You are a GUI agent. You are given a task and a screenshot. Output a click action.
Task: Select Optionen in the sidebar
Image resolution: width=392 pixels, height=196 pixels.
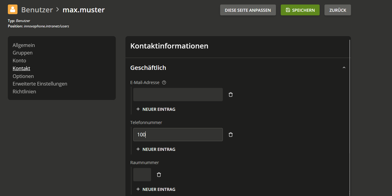[23, 76]
